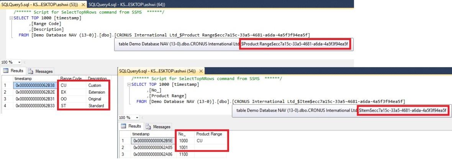
Task: Select the timestamp cell 0x0000000000062B38
Action: [x=35, y=85]
